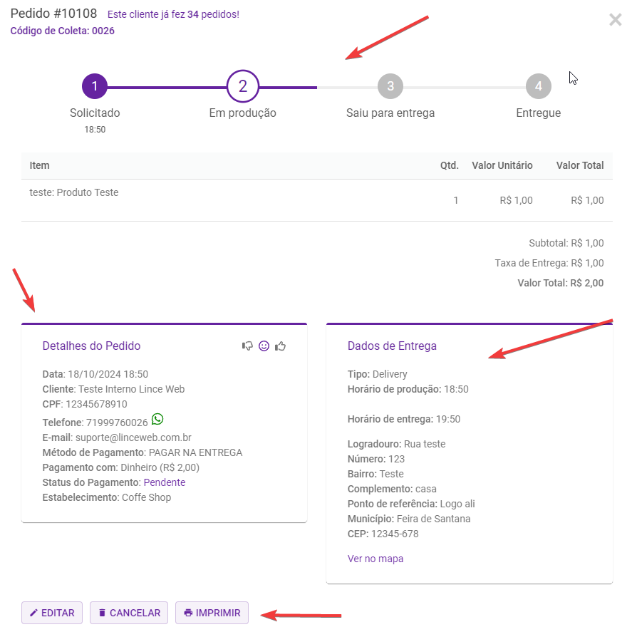Click the phone number 71999760026
The image size is (632, 632).
pyautogui.click(x=117, y=423)
